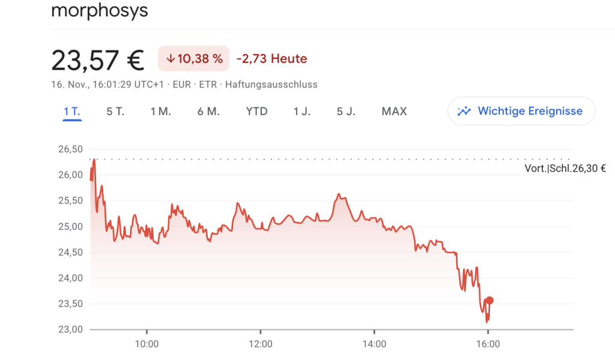Click the 12:00 tick on the time axis

click(261, 344)
